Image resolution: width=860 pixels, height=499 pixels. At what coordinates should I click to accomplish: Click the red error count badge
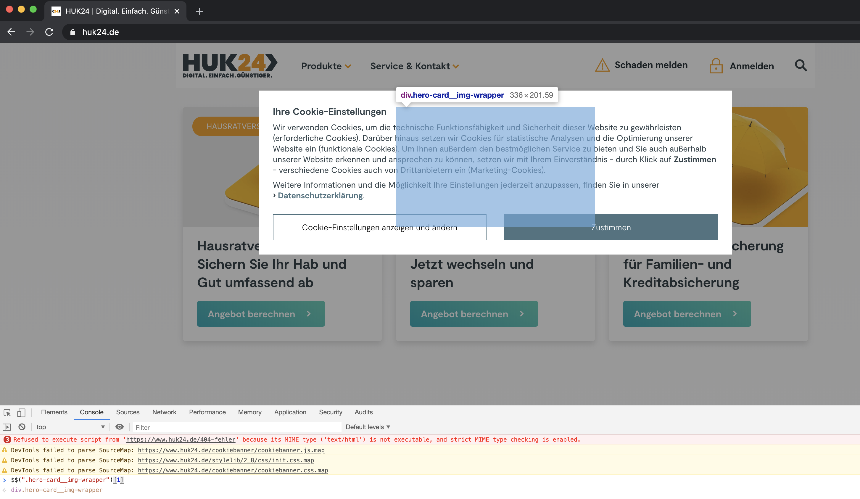point(7,440)
